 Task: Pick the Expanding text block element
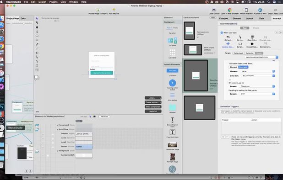[x=172, y=120]
